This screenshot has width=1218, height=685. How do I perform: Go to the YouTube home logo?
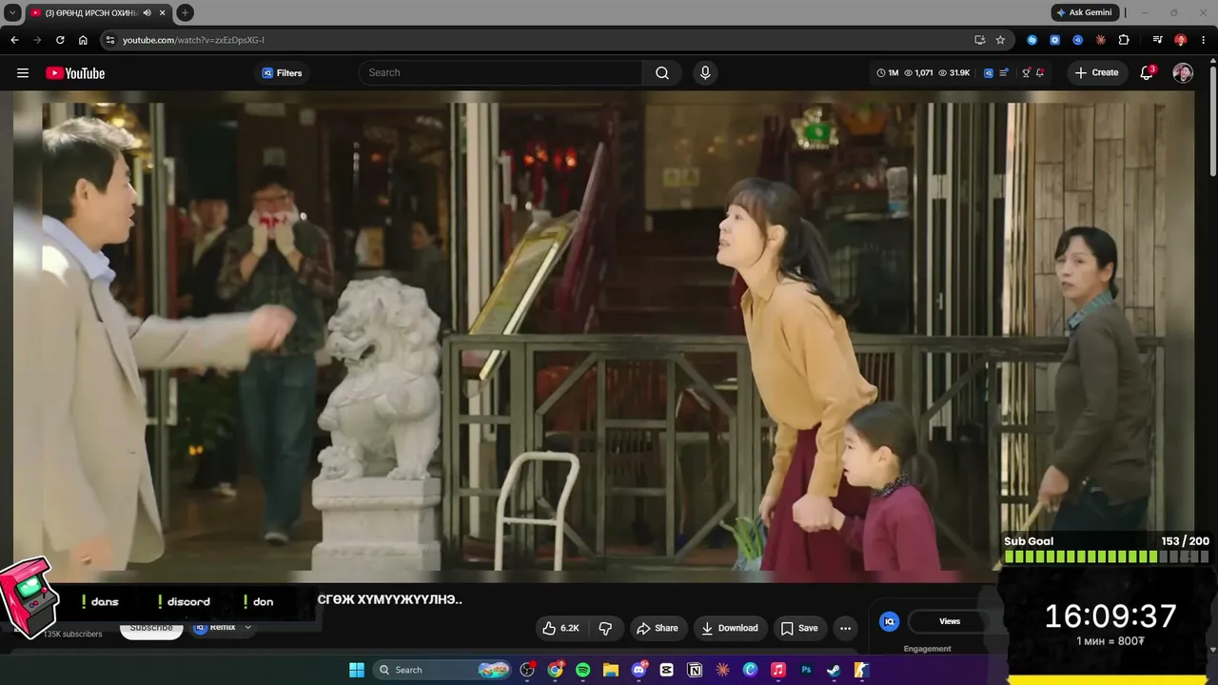[x=75, y=73]
